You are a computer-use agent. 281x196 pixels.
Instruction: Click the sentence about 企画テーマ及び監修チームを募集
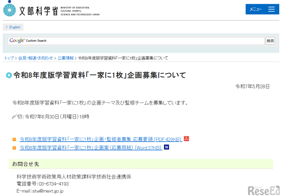(100, 103)
